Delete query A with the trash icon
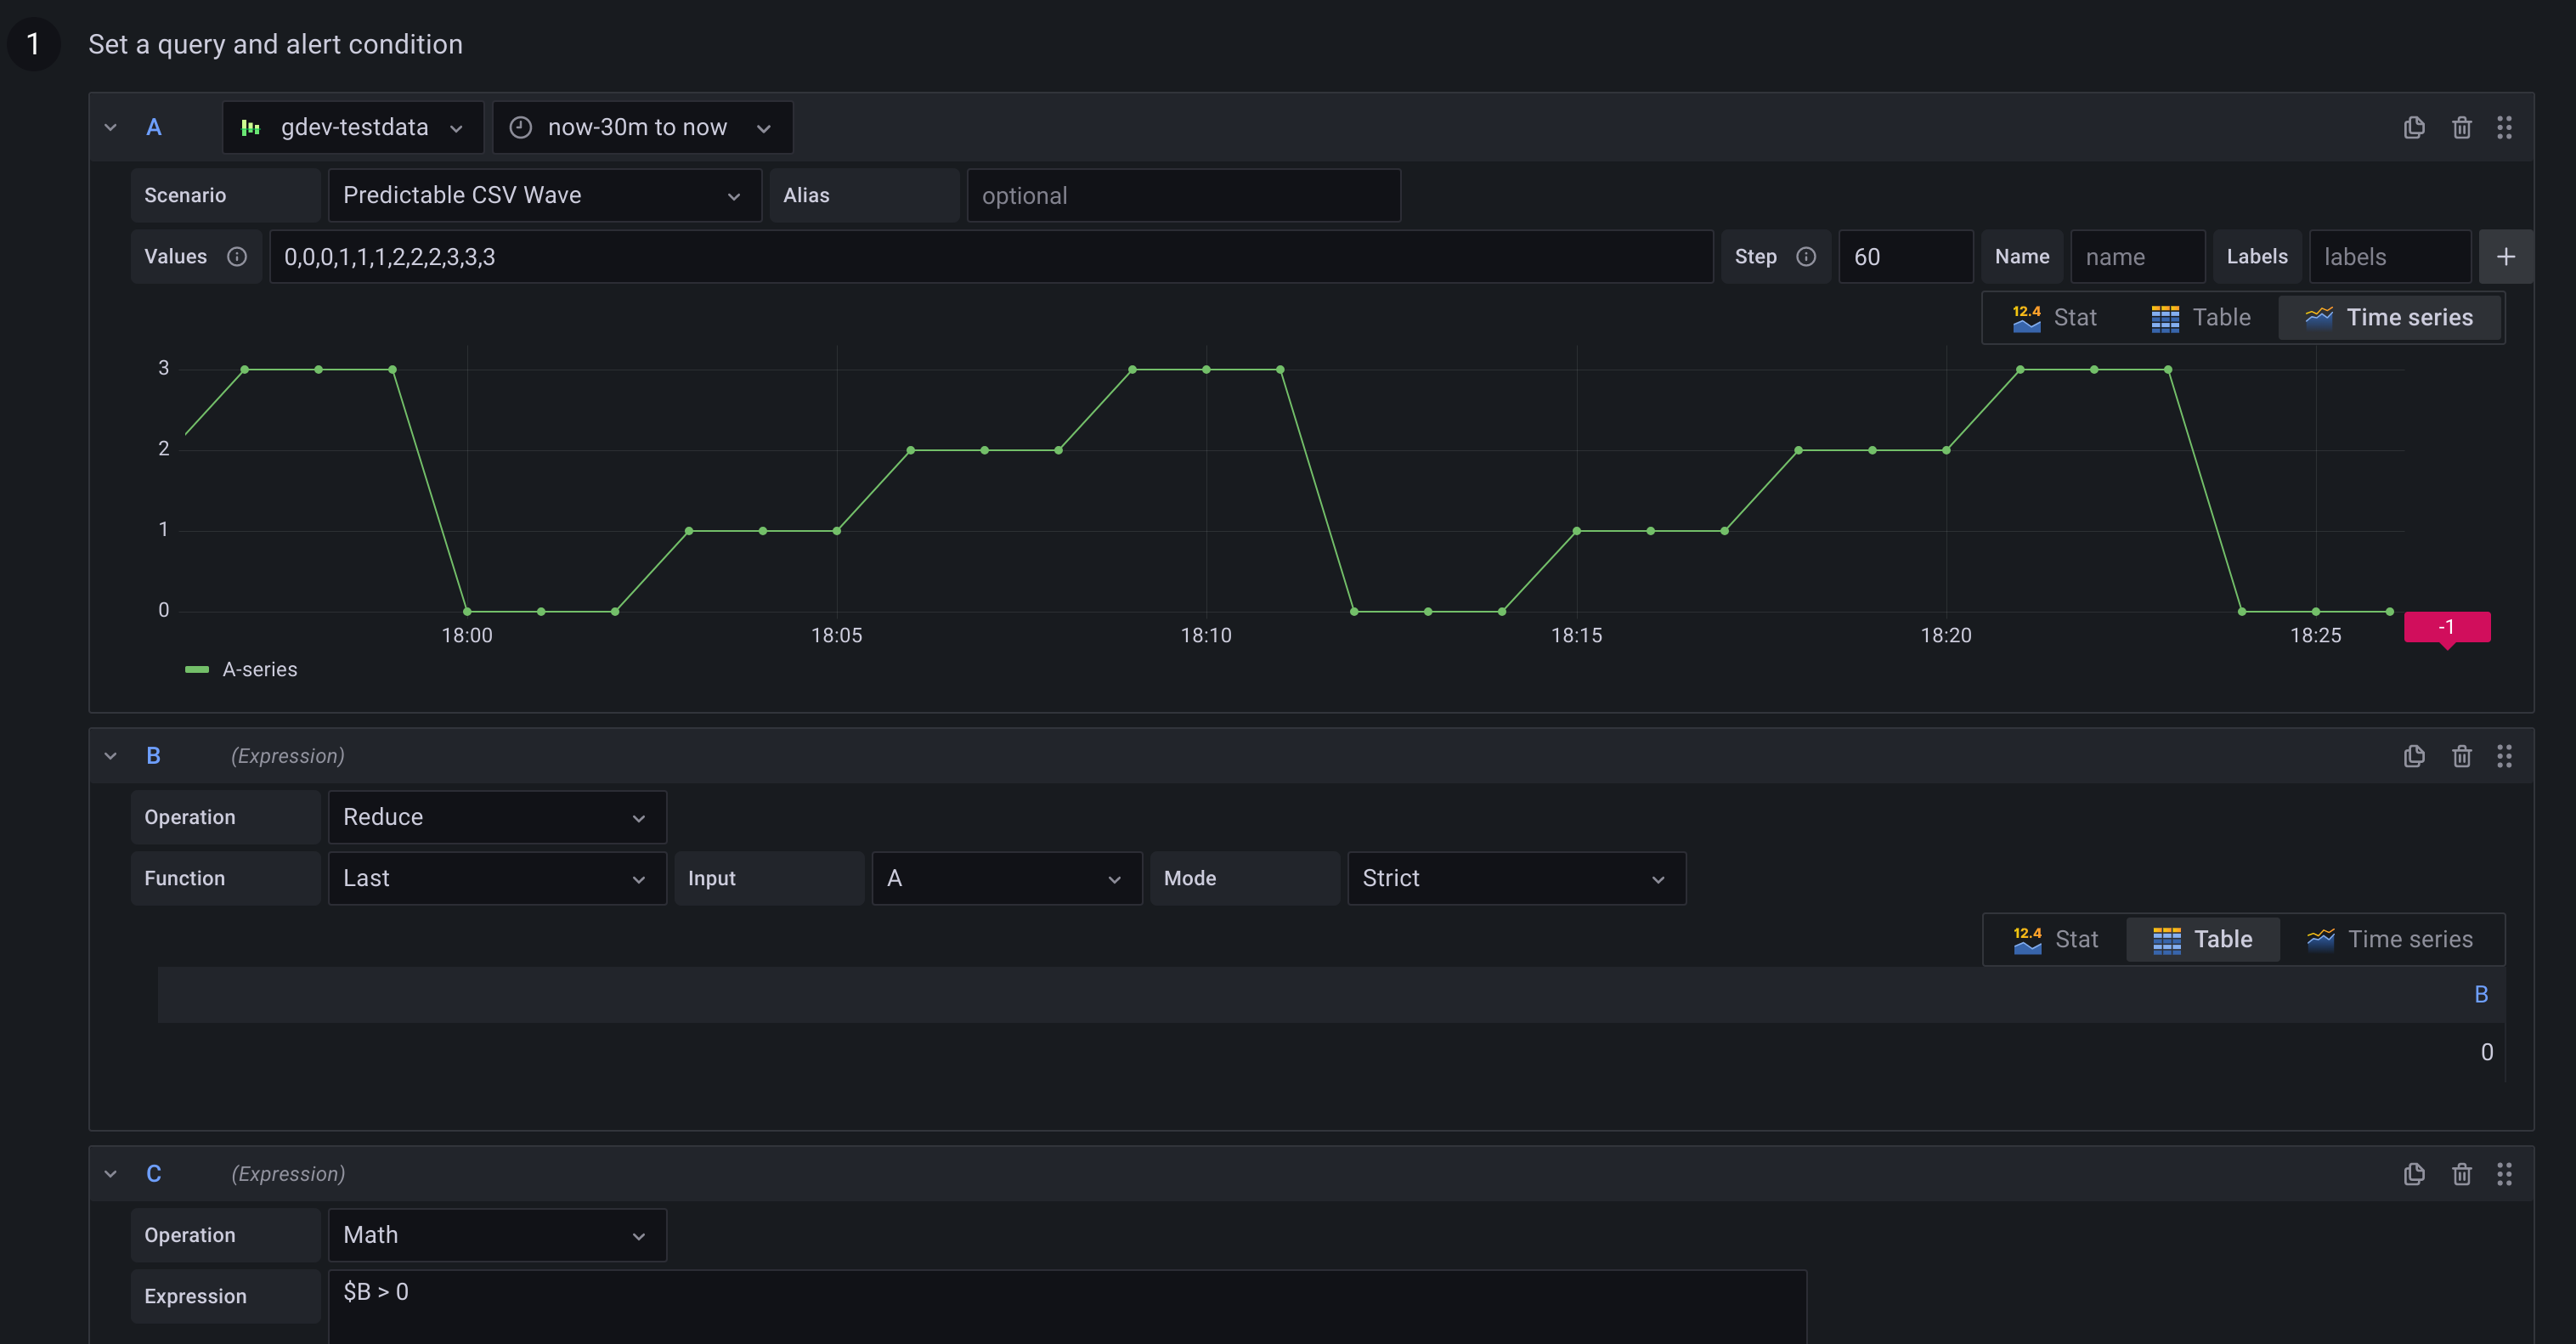This screenshot has height=1344, width=2576. coord(2462,127)
